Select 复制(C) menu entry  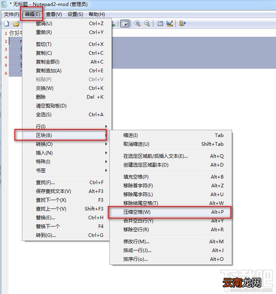click(67, 53)
